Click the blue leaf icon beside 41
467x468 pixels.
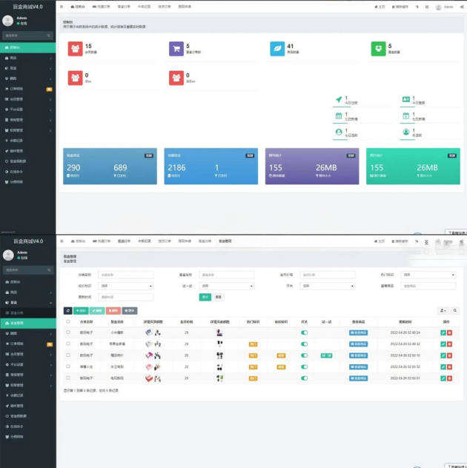tap(277, 49)
